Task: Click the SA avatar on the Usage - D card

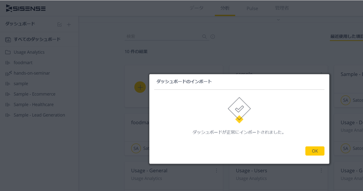Action: tap(346, 148)
